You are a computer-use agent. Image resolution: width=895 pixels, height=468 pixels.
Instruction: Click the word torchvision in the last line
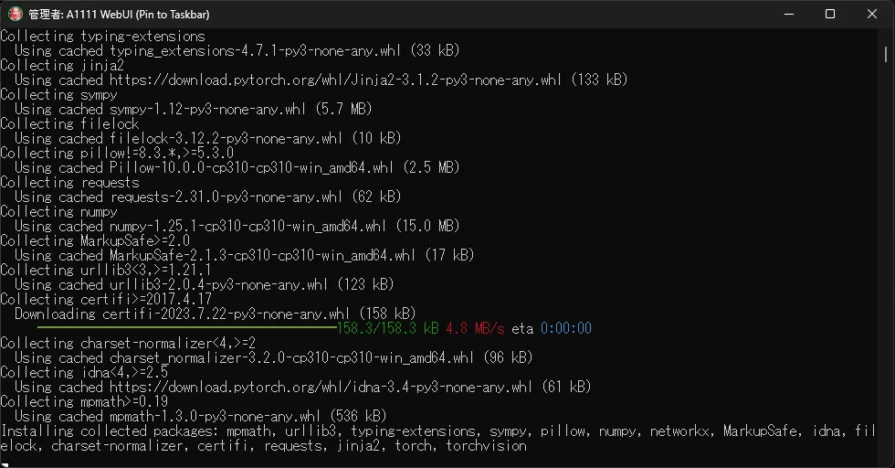[x=486, y=446]
